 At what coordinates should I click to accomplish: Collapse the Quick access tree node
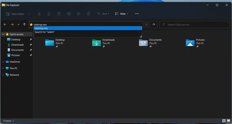click(x=3, y=34)
